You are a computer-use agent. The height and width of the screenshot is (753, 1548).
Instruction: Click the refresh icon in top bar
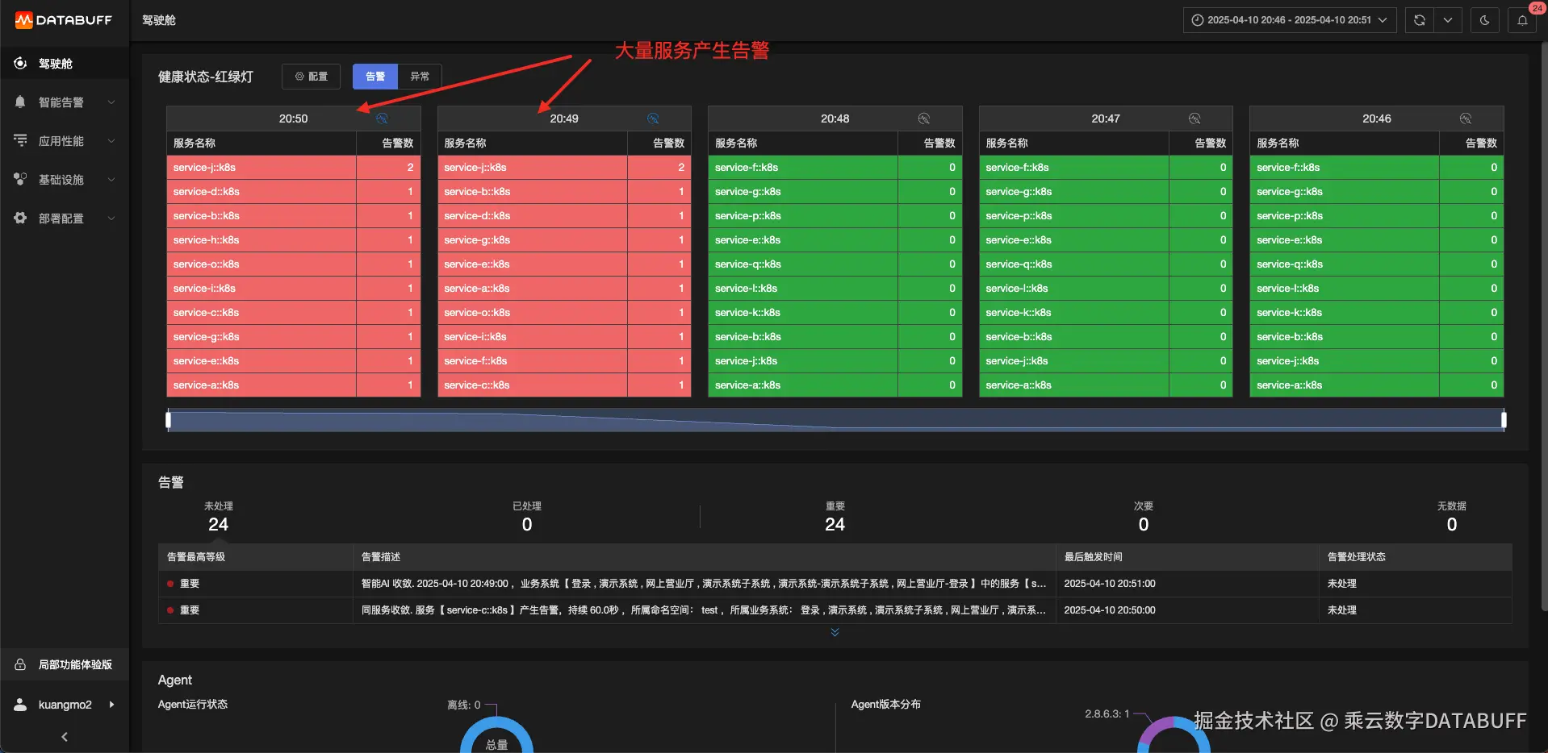click(1420, 20)
